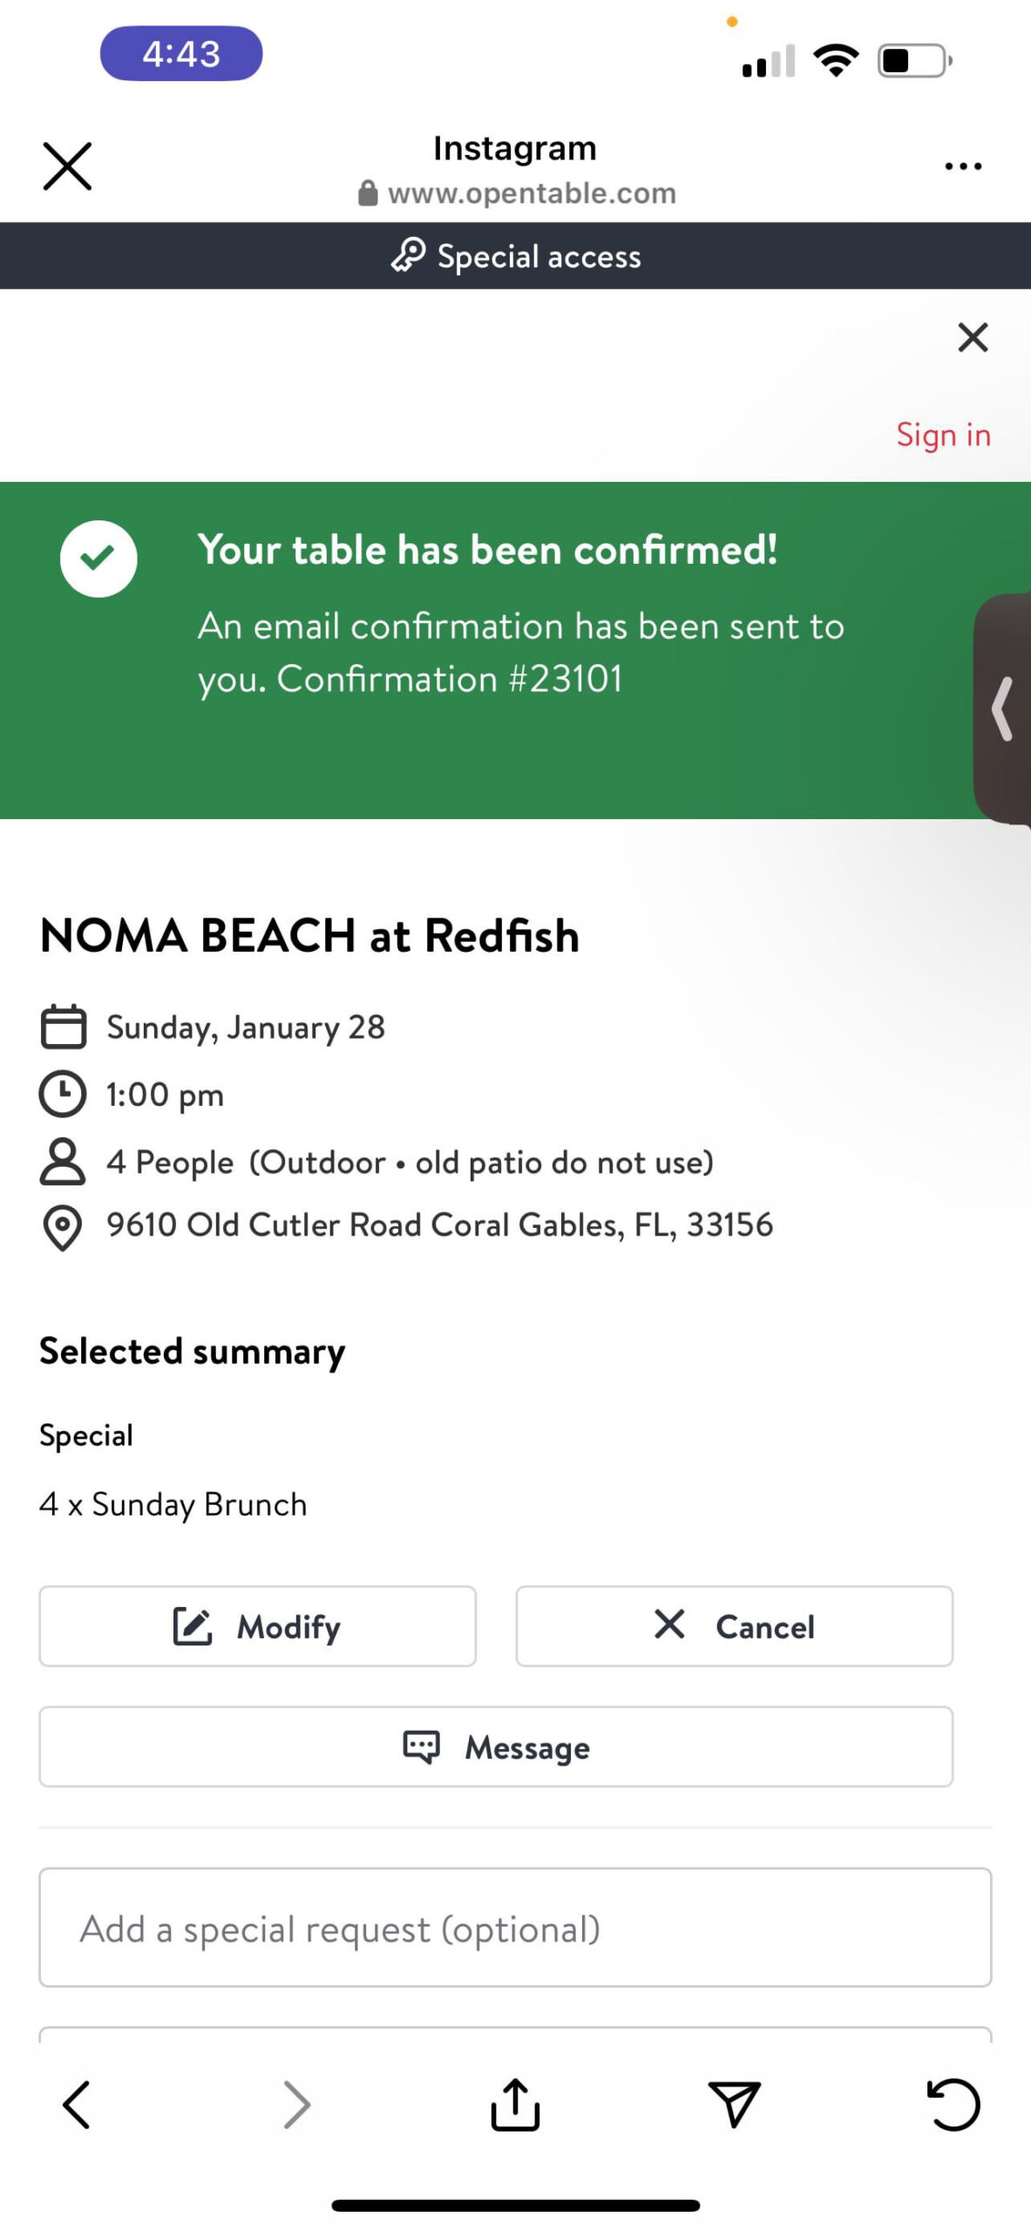Screen dimensions: 1031x2231
Task: Close the in-app browser with X
Action: tap(67, 166)
